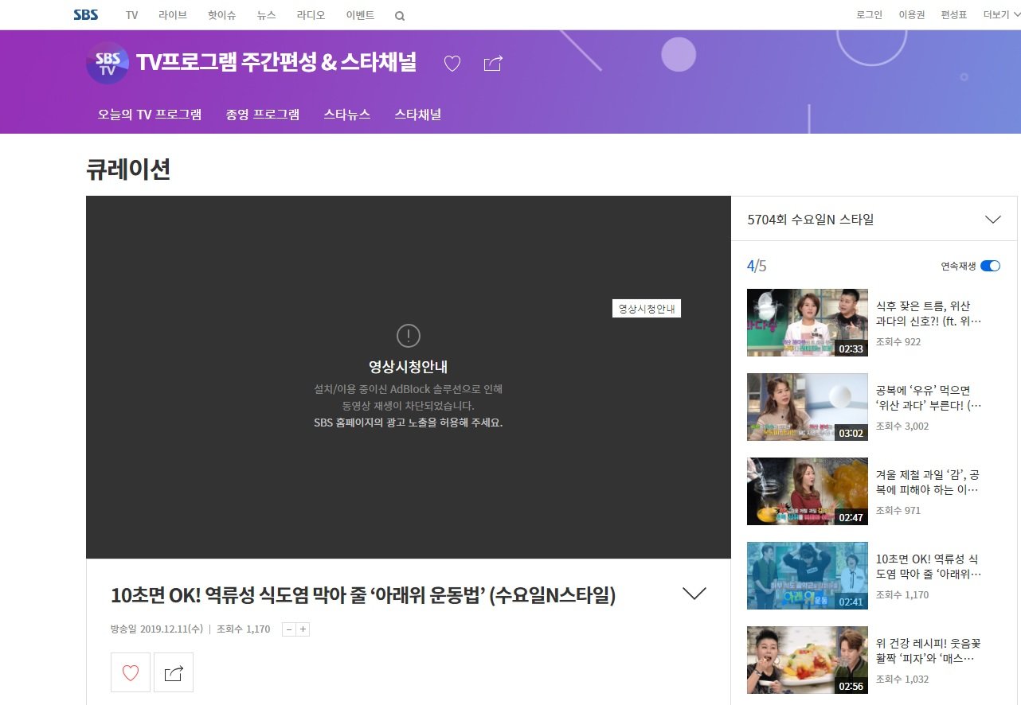Click the 로그인 link

(868, 15)
